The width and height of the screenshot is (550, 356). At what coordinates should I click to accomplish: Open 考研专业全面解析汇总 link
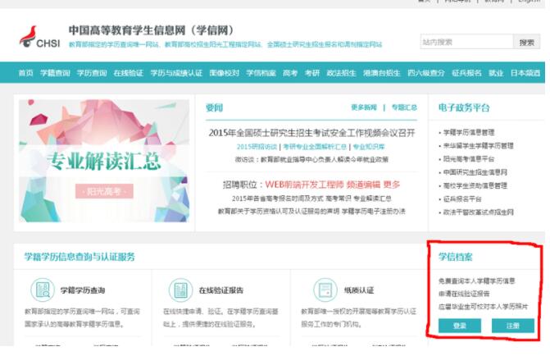(315, 147)
